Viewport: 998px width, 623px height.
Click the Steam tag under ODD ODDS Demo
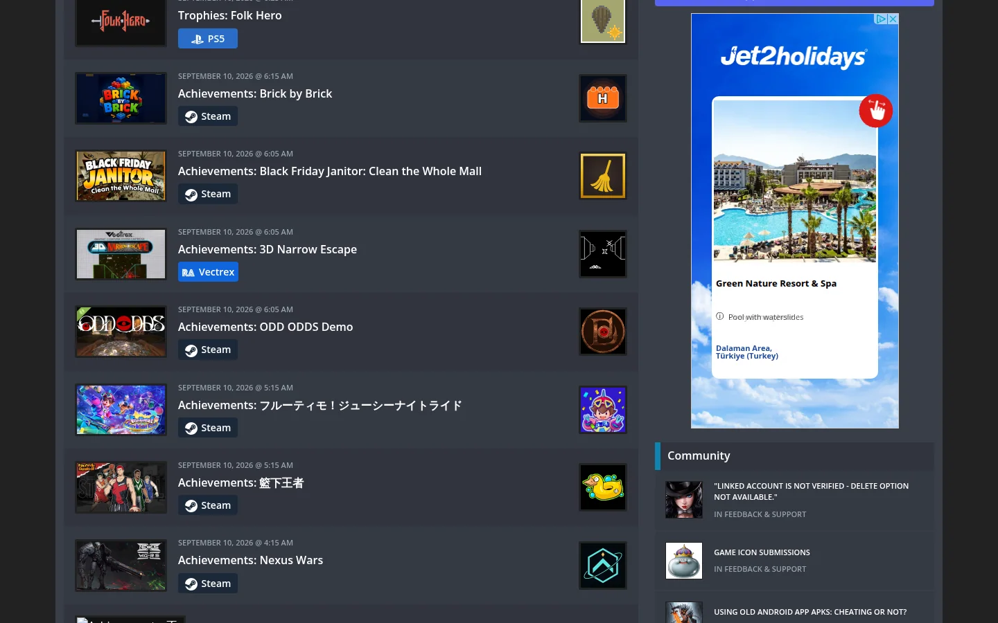[208, 350]
